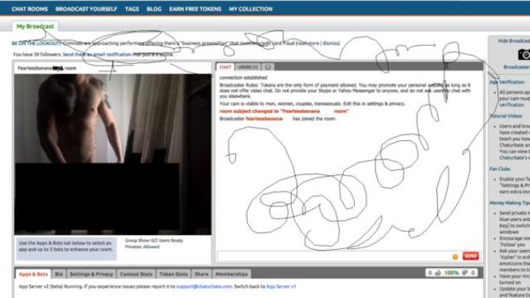Open the Share tab
Viewport: 530px width, 298px height.
[201, 274]
